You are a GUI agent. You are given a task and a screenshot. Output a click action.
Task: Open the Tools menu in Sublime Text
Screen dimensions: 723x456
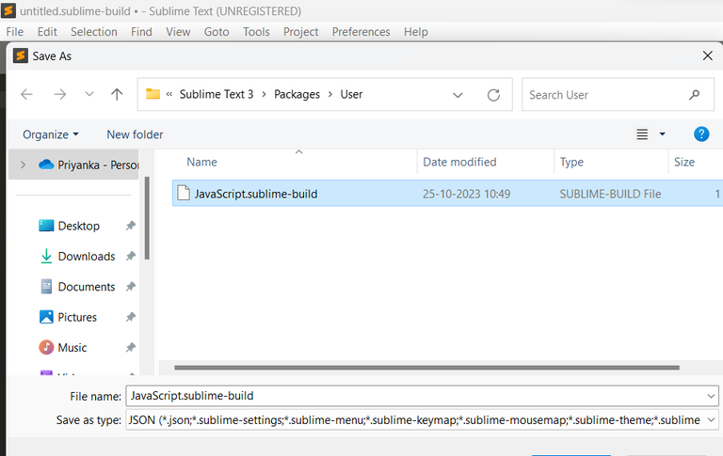pos(256,32)
